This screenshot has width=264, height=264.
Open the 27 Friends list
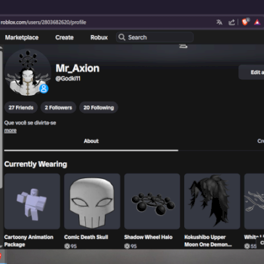[x=21, y=108]
